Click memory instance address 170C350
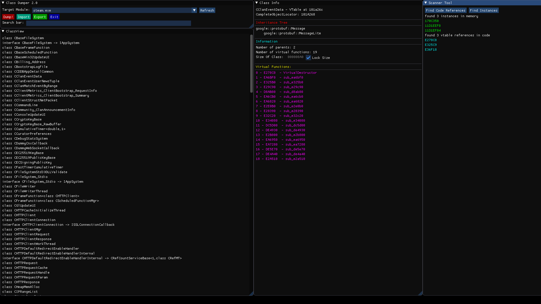 pyautogui.click(x=432, y=21)
